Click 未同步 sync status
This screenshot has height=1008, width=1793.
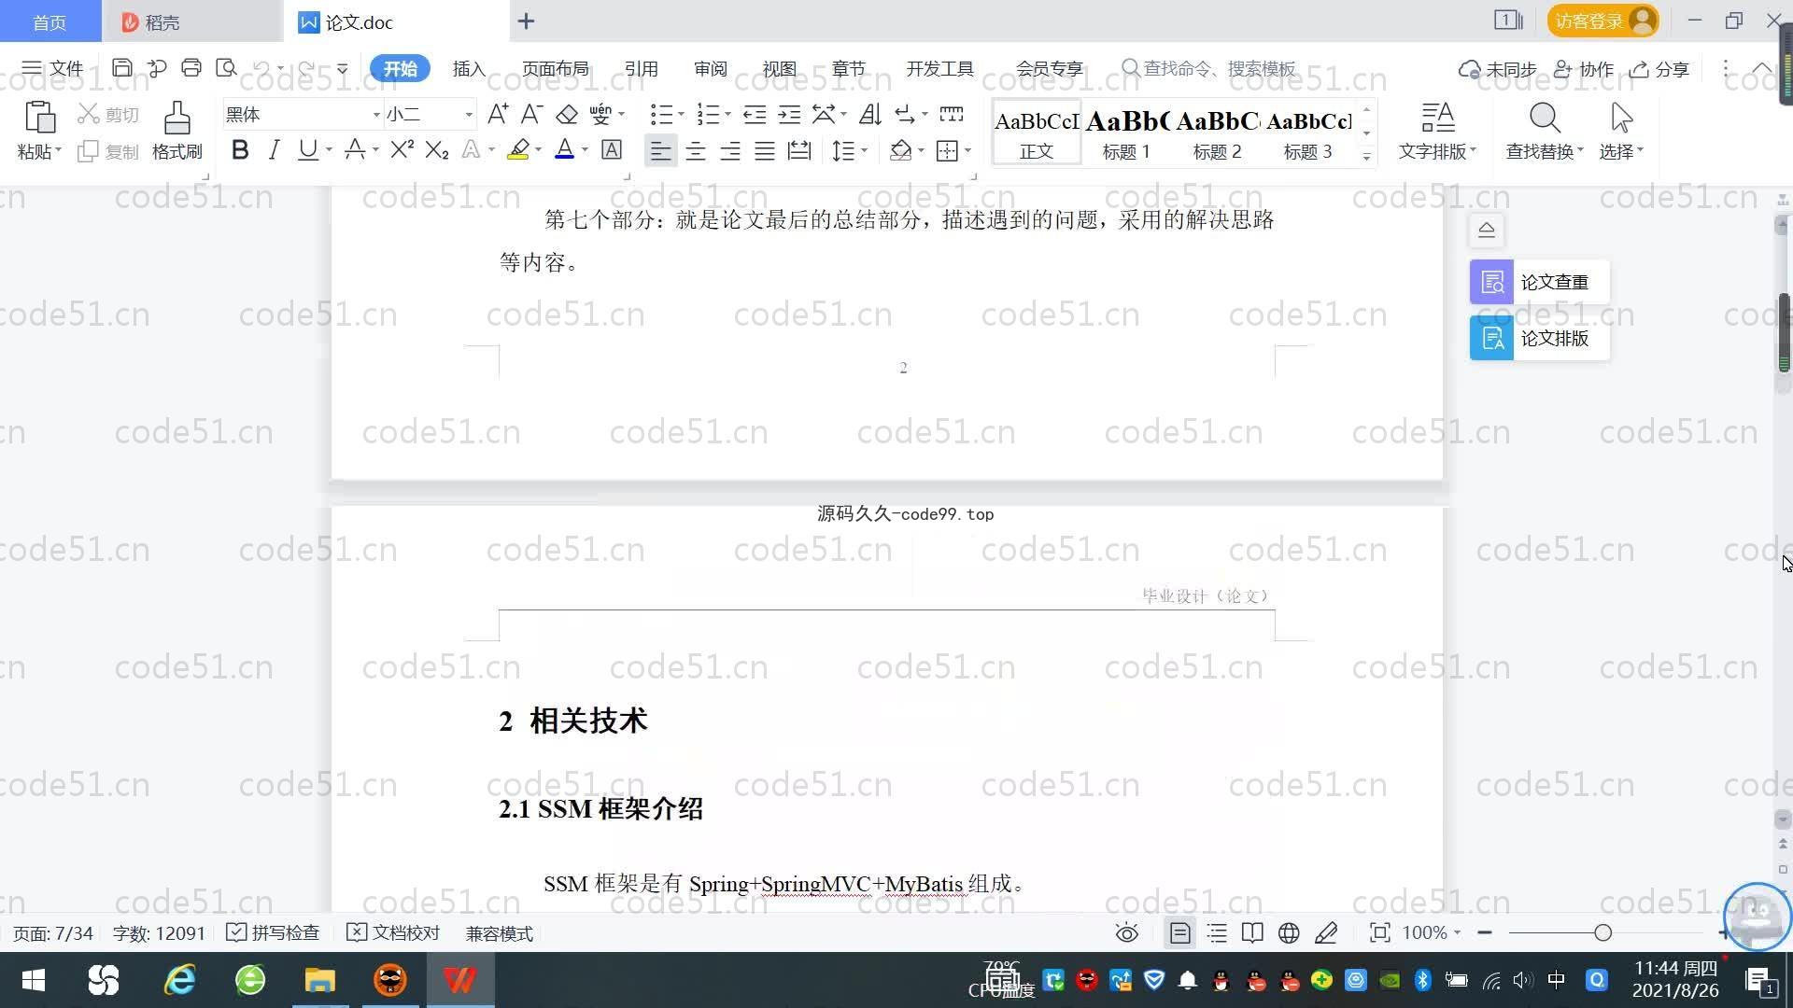[x=1497, y=69]
